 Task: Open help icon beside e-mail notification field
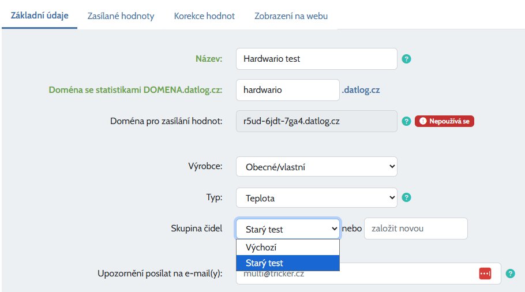(510, 274)
